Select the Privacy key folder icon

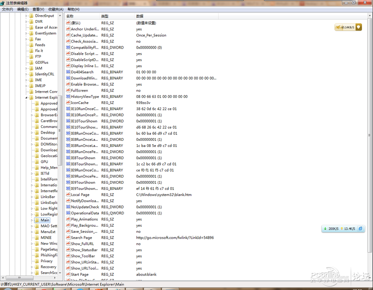(x=37, y=261)
